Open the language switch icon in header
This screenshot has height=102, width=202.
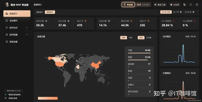pos(185,5)
